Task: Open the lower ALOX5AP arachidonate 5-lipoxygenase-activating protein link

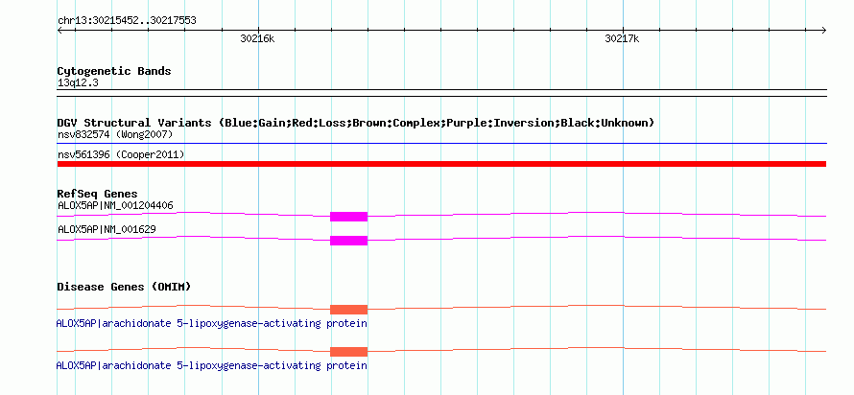Action: [211, 365]
